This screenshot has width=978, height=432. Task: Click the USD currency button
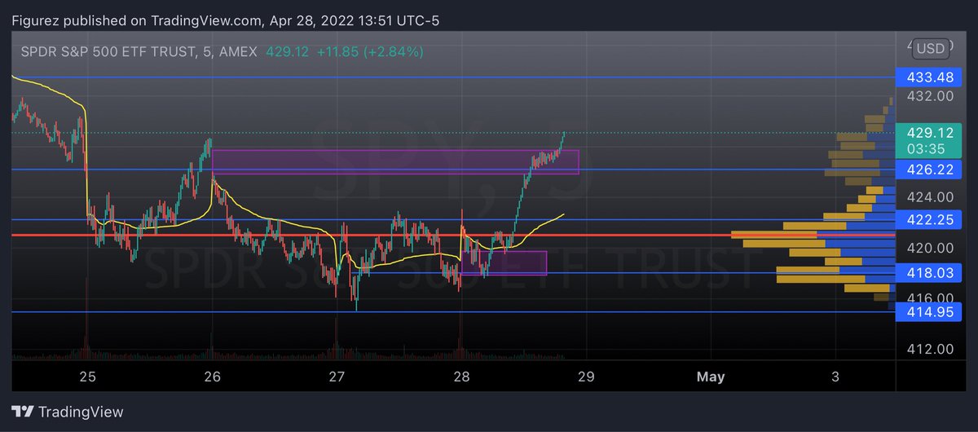[931, 49]
